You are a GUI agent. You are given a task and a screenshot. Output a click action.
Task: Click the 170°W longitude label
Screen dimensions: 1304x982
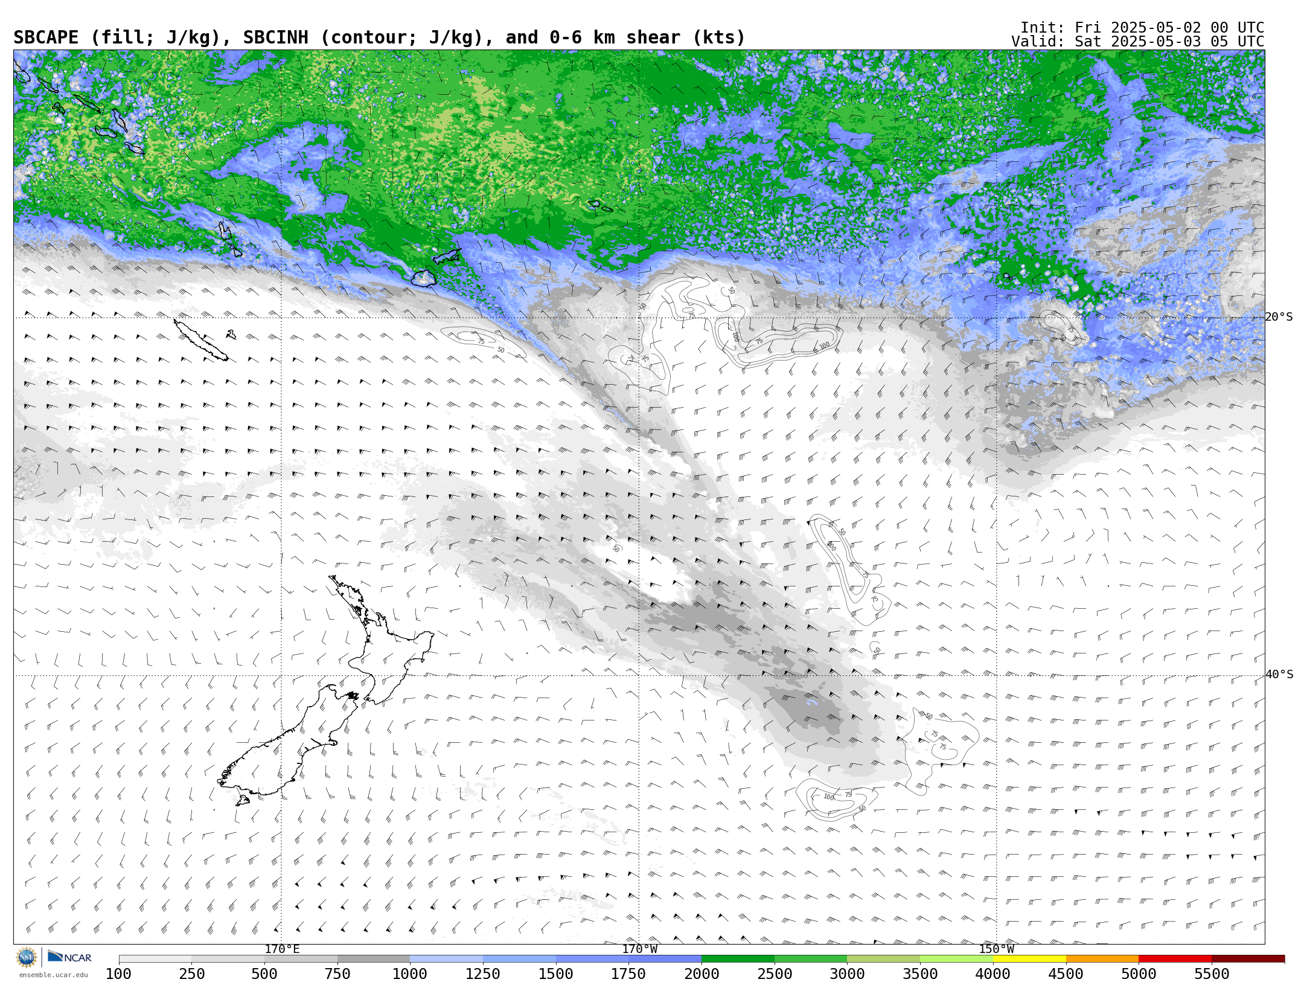click(639, 949)
